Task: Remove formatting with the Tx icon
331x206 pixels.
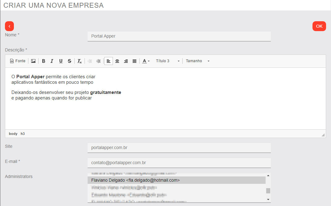Action: [79, 61]
